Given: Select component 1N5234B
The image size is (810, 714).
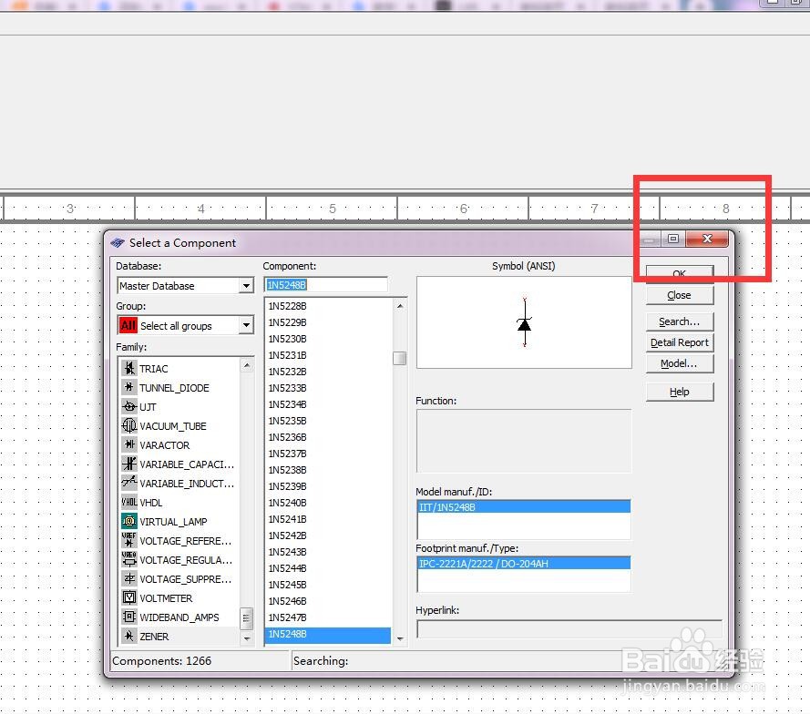Looking at the screenshot, I should [x=287, y=404].
